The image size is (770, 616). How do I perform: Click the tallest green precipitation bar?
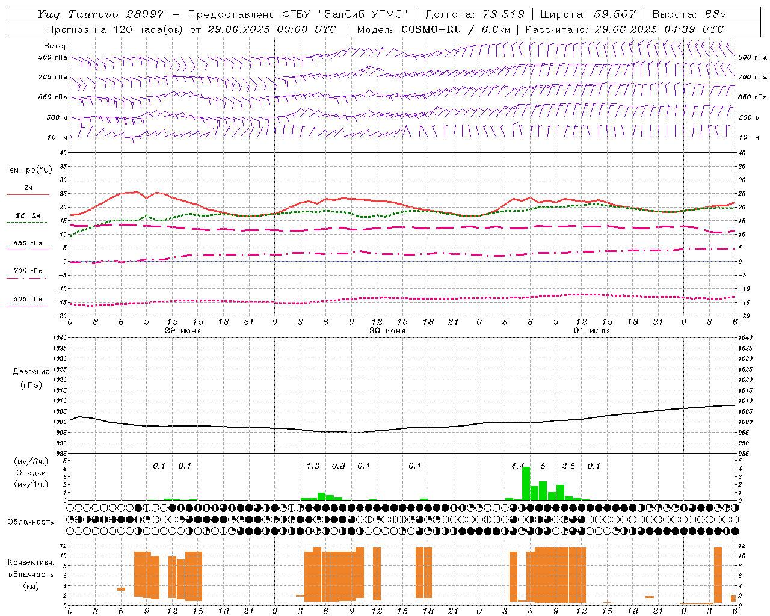[x=526, y=484]
